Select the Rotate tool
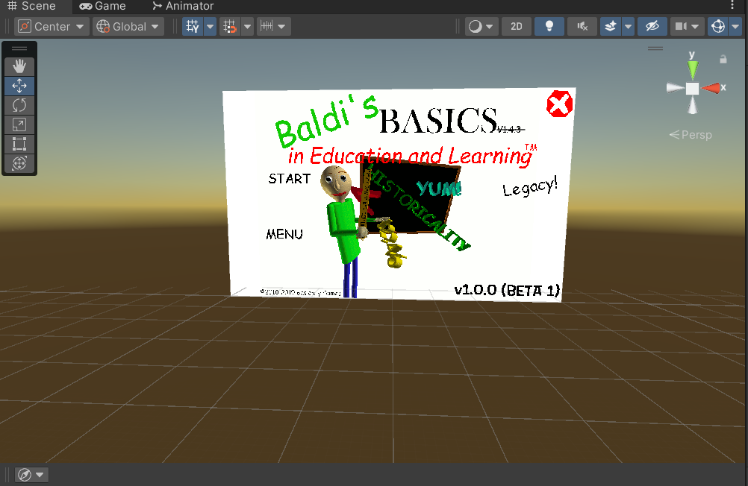 tap(19, 105)
